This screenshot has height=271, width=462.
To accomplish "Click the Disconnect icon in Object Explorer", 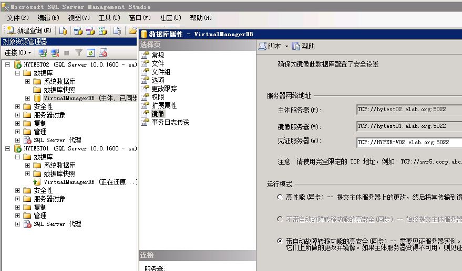I will (55, 52).
